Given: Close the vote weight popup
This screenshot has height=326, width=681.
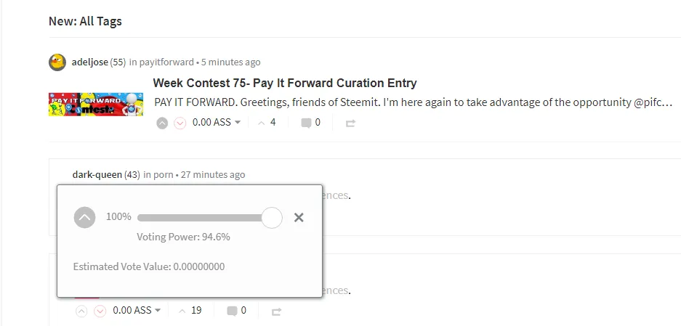Looking at the screenshot, I should pos(299,217).
